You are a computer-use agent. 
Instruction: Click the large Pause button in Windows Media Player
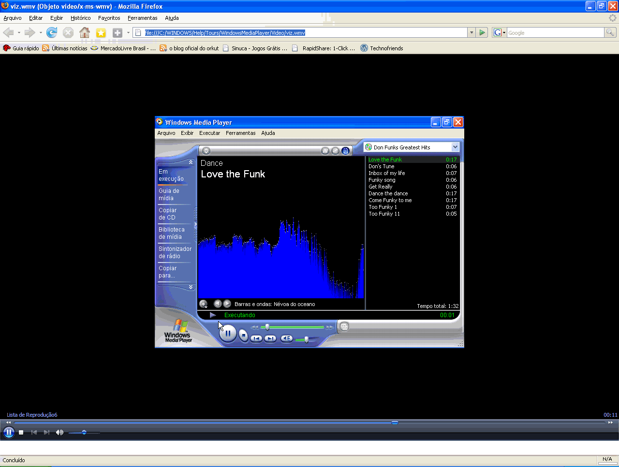tap(227, 333)
